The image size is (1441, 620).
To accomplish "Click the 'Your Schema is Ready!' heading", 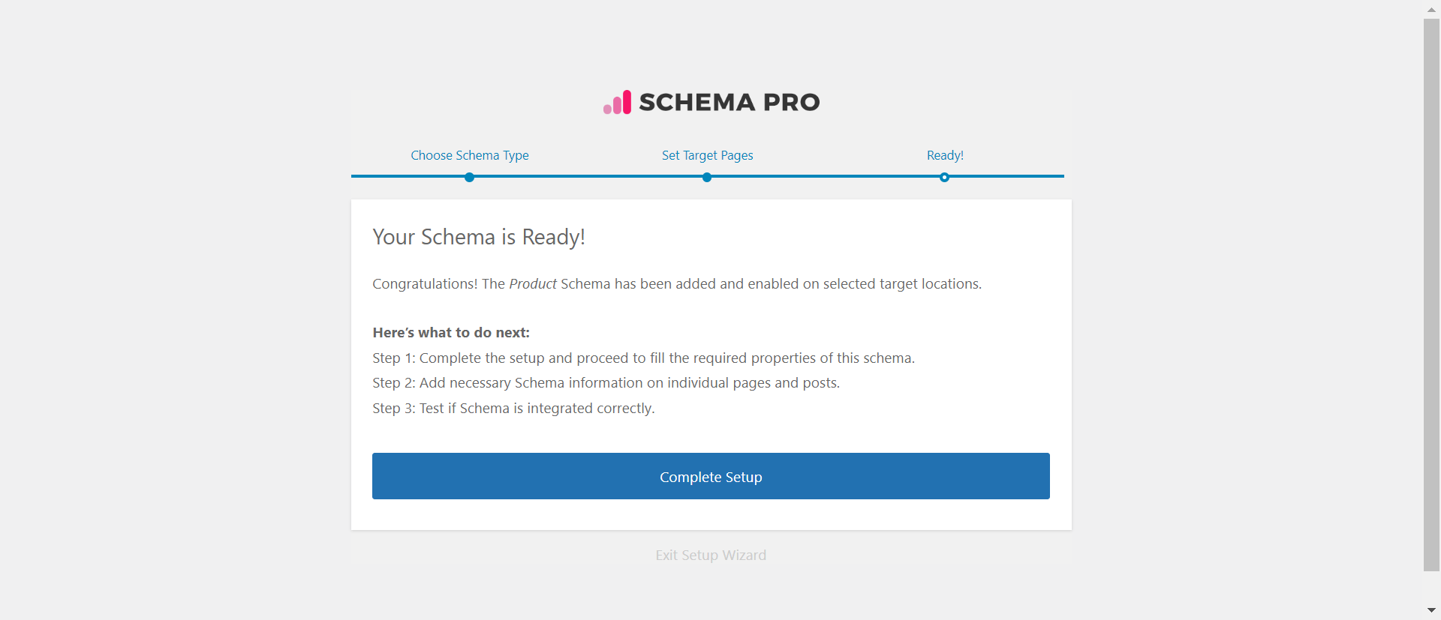I will (x=478, y=237).
